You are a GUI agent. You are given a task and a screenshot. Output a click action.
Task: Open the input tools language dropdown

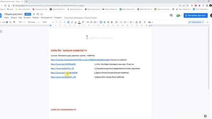150,22
